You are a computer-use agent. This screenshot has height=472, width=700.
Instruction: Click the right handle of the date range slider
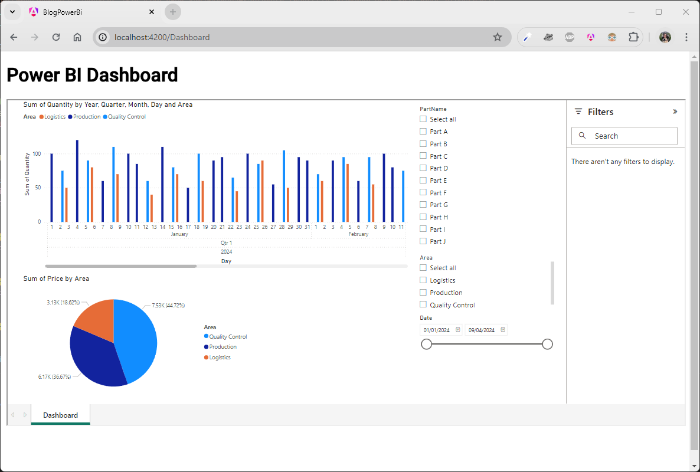547,343
